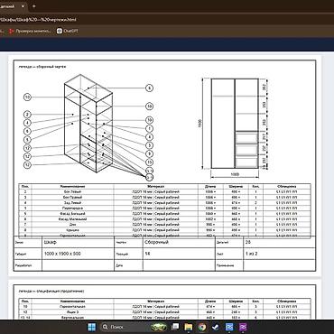The width and height of the screenshot is (334, 334).
Task: Click the 1000 width dimension label
Action: [235, 174]
